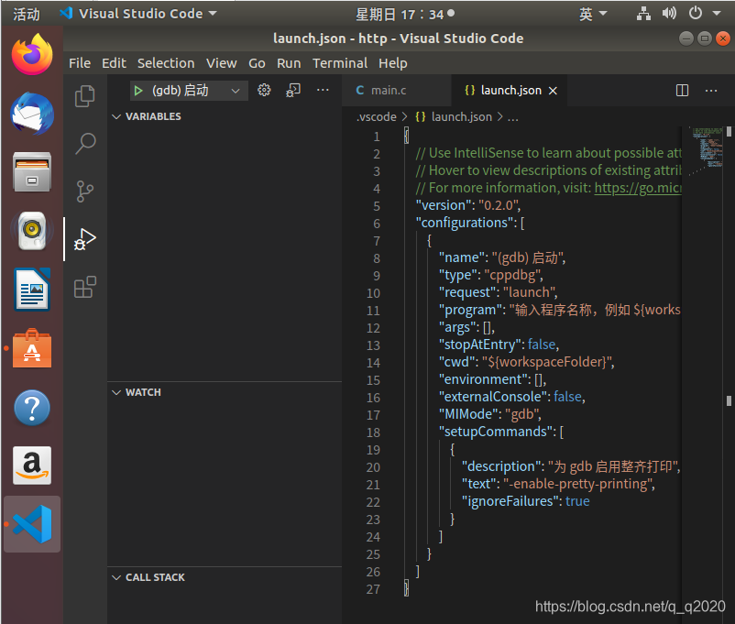
Task: Open Files manager from the dock
Action: (x=32, y=172)
